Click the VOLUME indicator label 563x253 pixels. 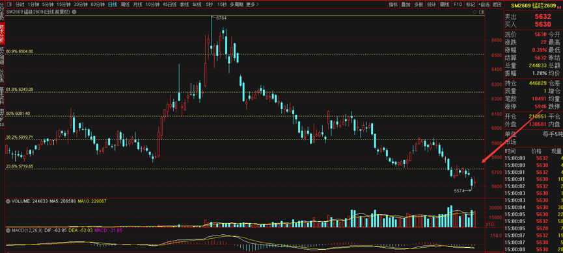[22, 202]
